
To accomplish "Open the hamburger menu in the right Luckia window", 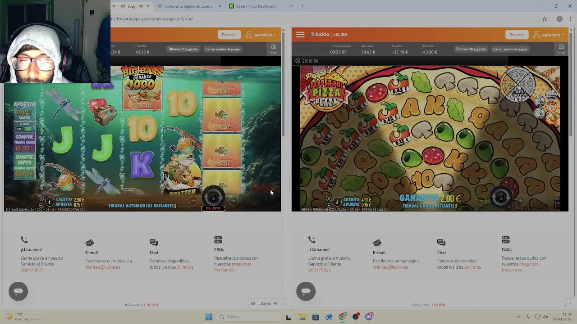I will click(x=300, y=34).
